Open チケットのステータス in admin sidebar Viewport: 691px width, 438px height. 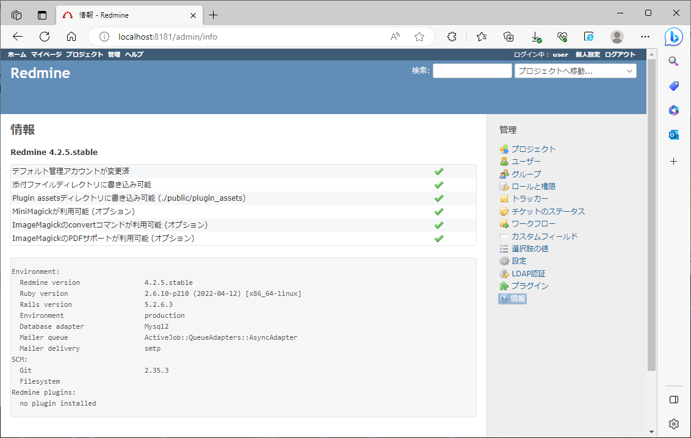pos(548,211)
